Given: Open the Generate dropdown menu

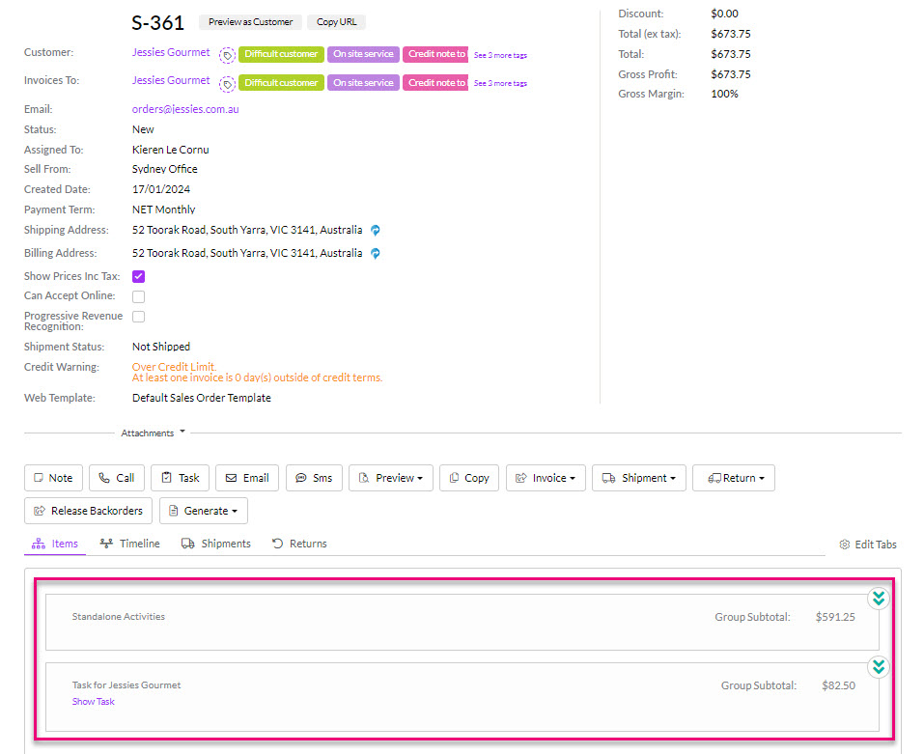Looking at the screenshot, I should pyautogui.click(x=204, y=511).
